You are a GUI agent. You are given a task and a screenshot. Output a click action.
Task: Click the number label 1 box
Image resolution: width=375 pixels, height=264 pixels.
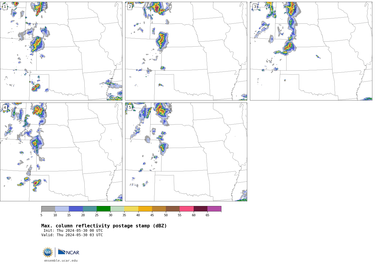[5, 7]
